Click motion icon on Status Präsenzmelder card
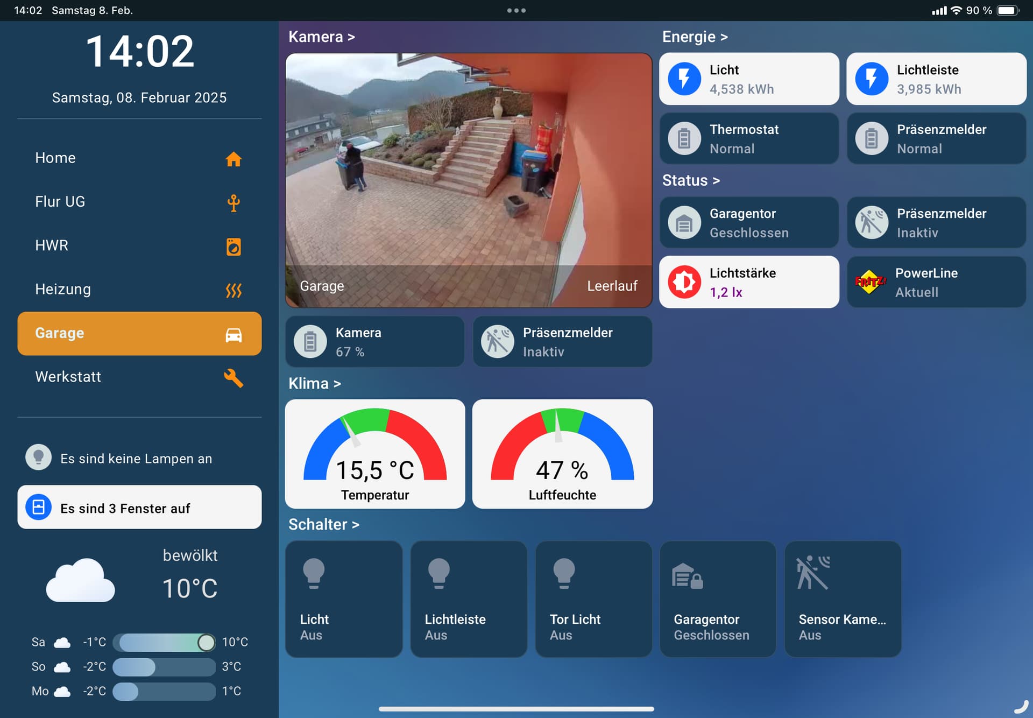This screenshot has width=1033, height=718. pos(872,222)
